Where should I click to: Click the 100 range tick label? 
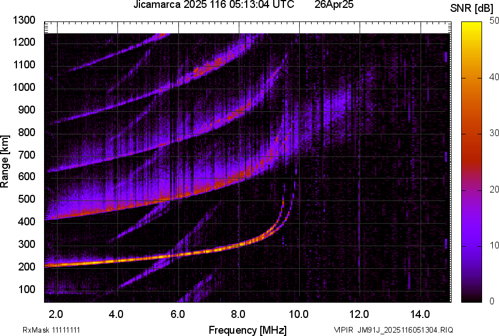coord(27,289)
